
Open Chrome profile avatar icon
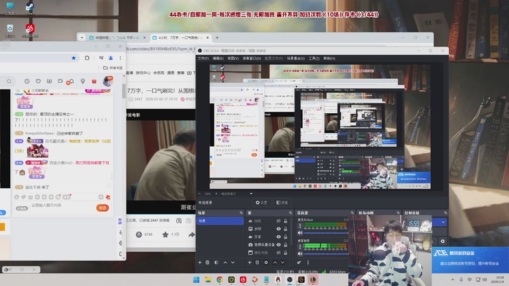tap(111, 58)
